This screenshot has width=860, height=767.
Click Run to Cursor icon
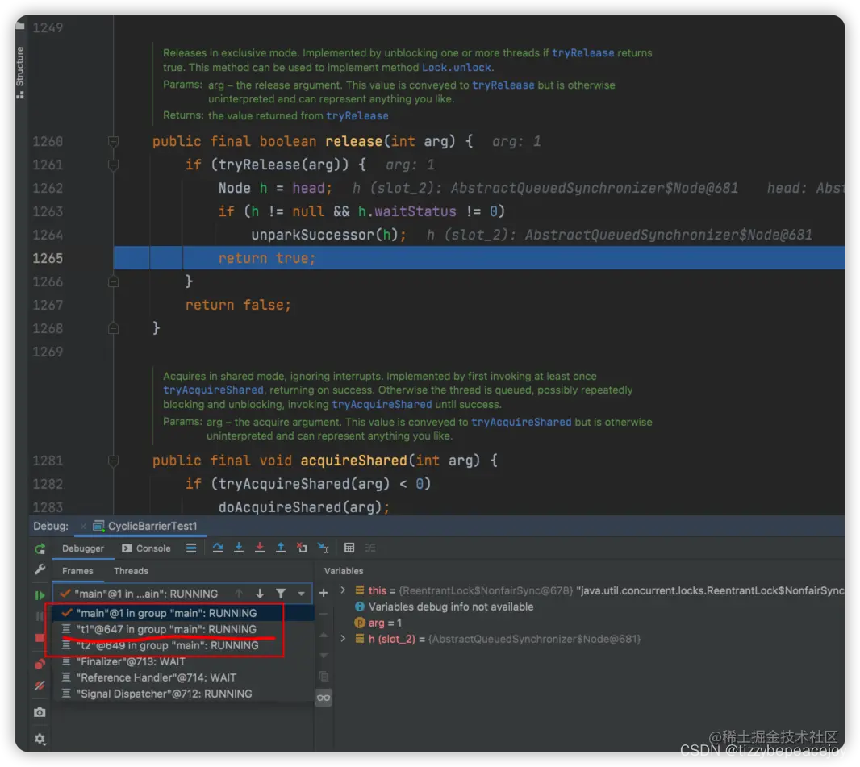pos(323,548)
